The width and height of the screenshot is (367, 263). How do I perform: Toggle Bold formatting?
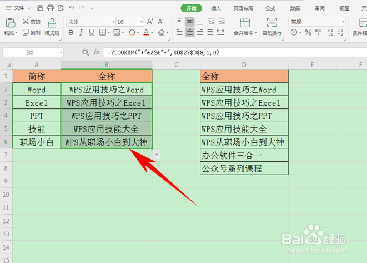[71, 32]
